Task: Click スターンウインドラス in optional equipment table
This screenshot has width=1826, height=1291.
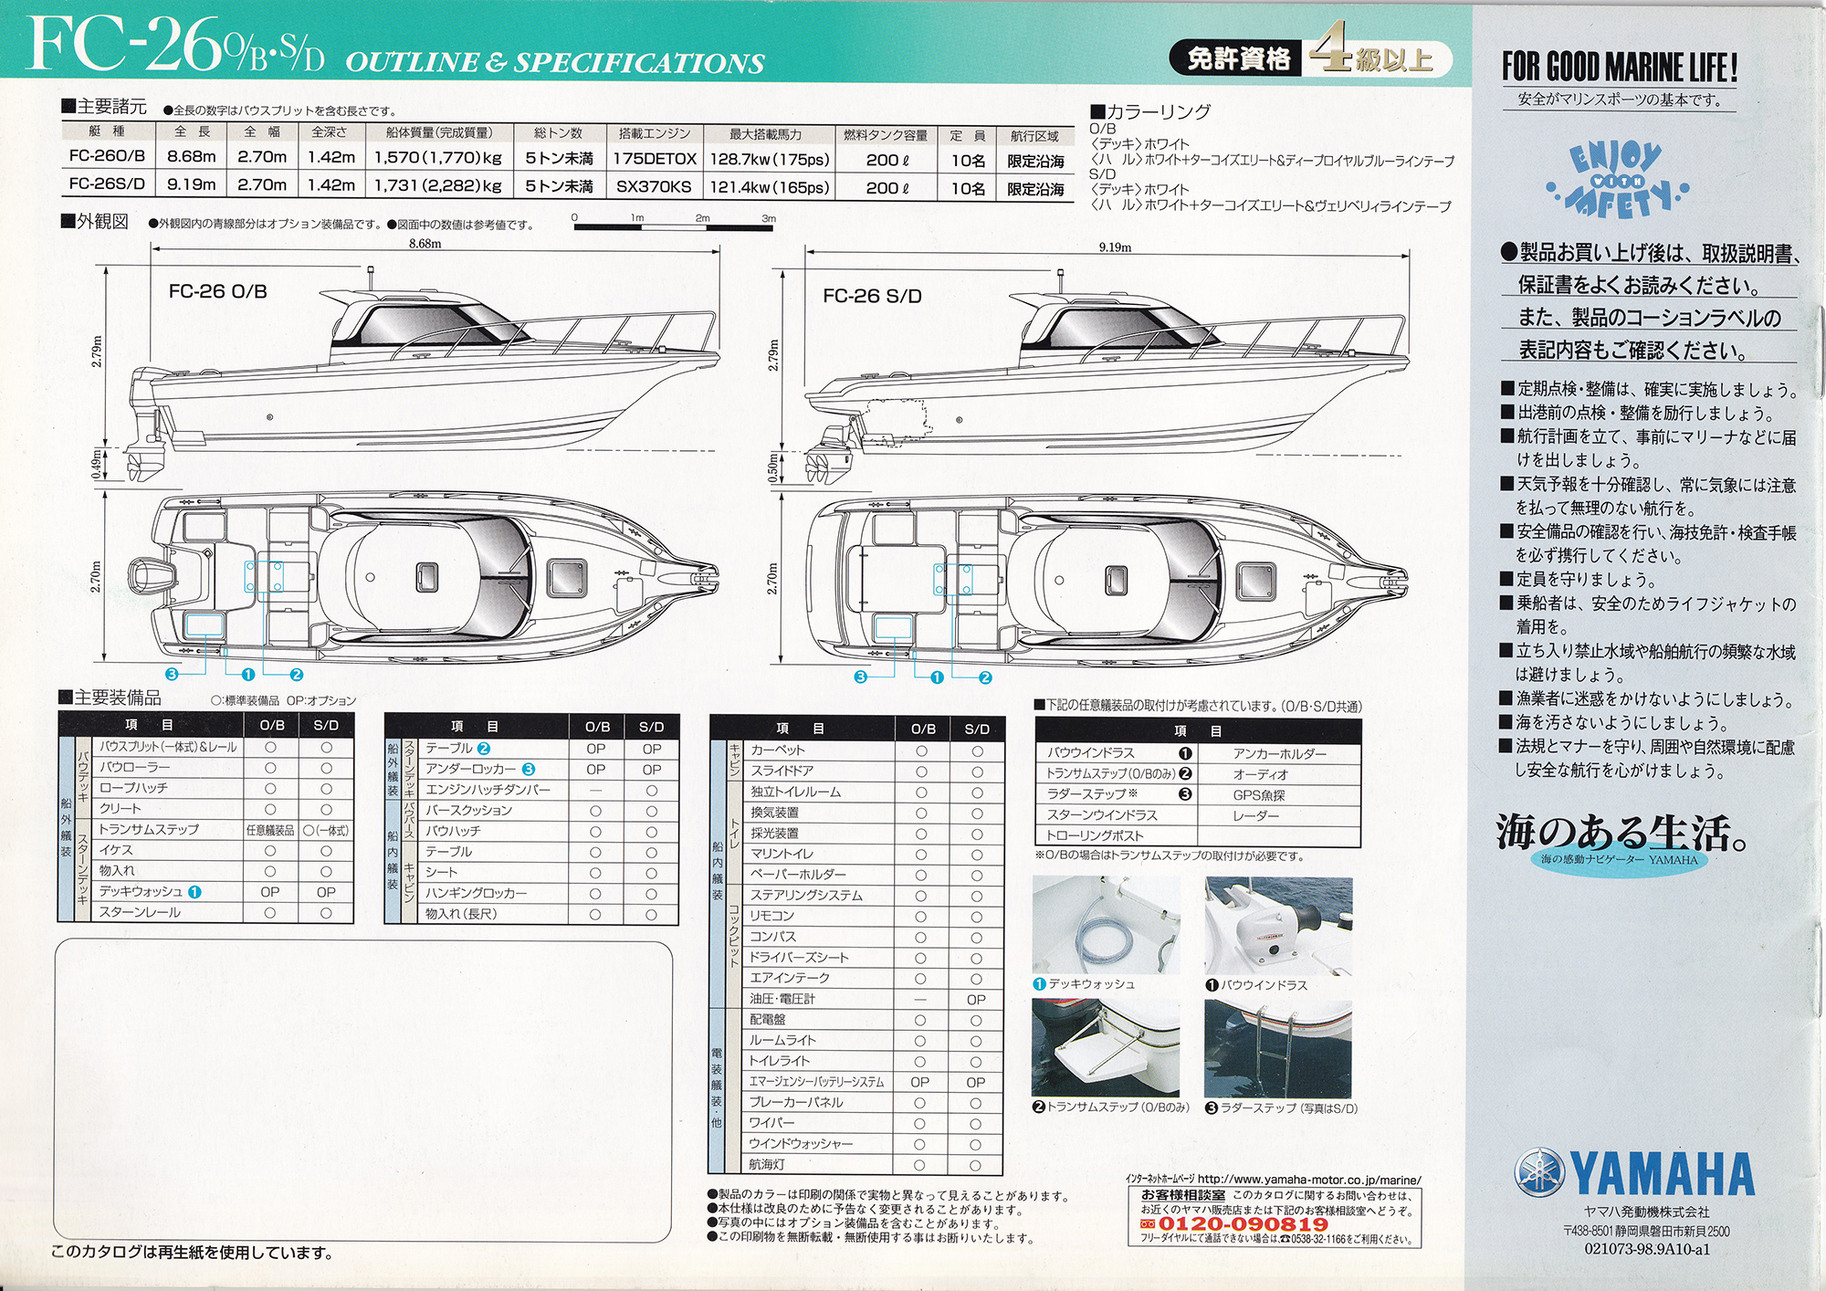Action: tap(1102, 815)
